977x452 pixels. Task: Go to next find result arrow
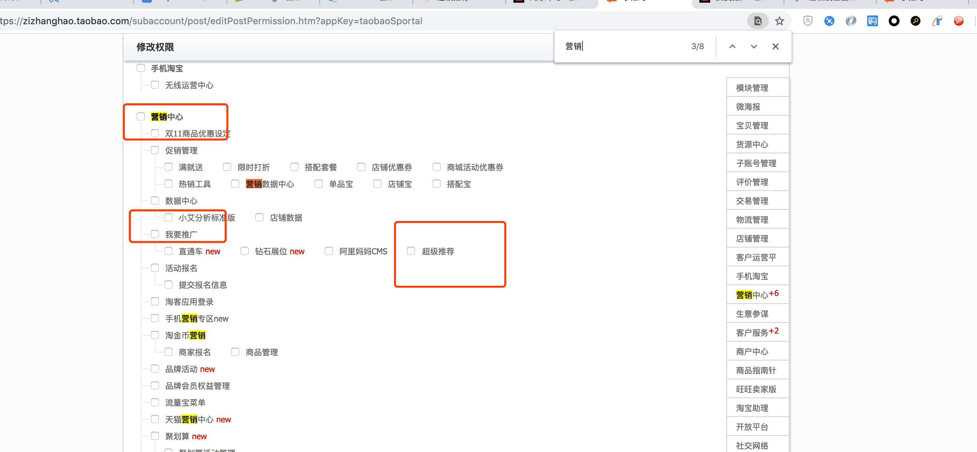[x=754, y=46]
